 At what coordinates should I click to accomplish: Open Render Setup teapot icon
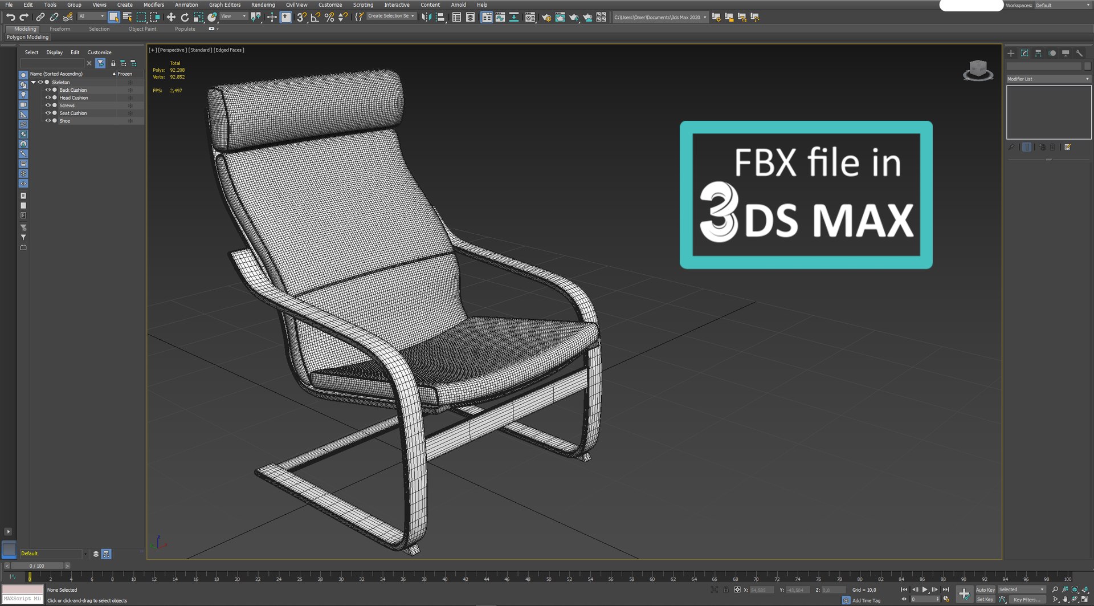[546, 17]
